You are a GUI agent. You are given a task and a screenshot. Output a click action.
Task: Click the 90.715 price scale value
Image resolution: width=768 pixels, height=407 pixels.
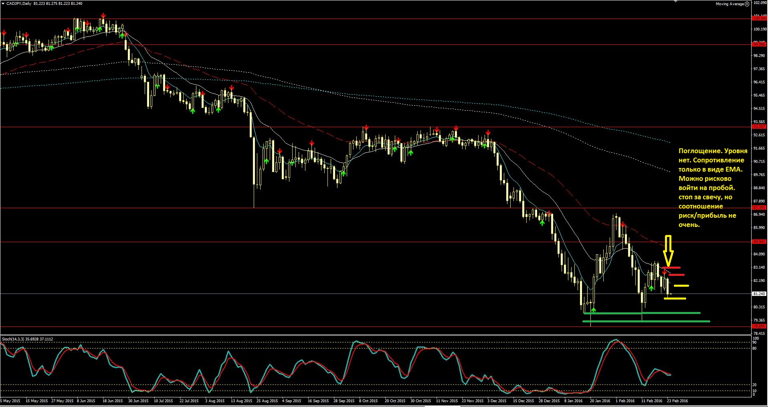coord(759,162)
